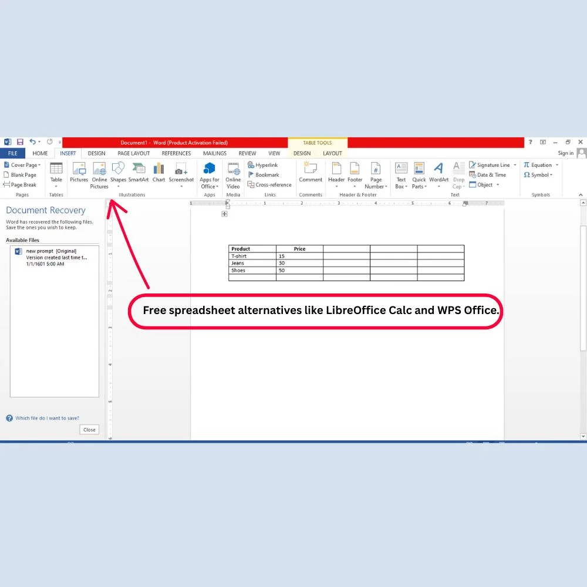Open the Symbol gallery

538,175
